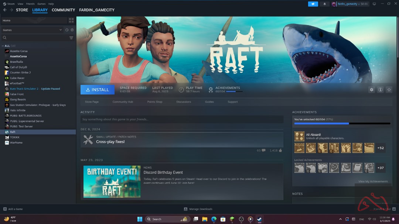Viewport: 399px width, 224px height.
Task: Click the achievements progress bar
Action: click(342, 123)
